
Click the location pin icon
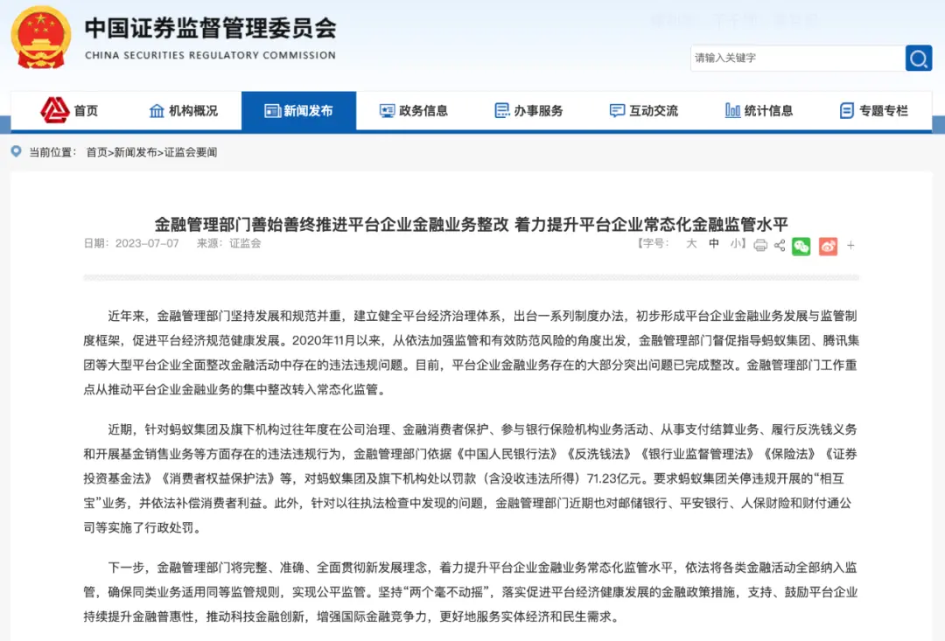tap(17, 151)
